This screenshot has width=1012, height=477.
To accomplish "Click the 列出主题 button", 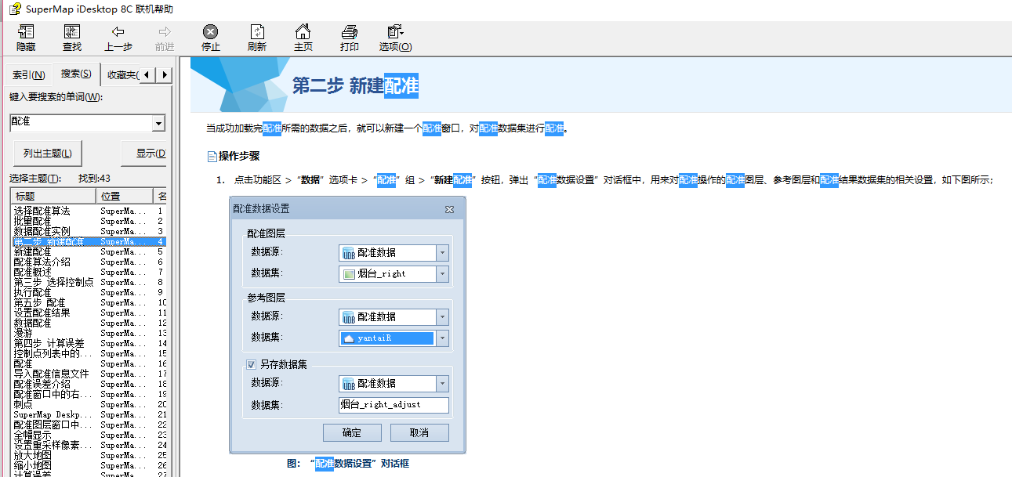I will (x=48, y=154).
